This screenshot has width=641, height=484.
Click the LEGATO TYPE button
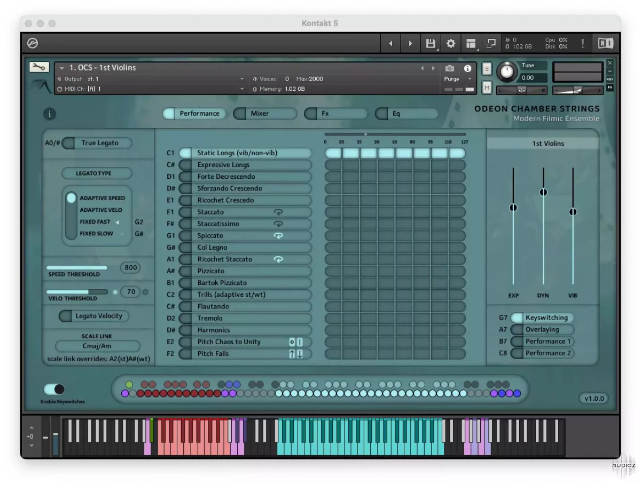click(x=97, y=173)
